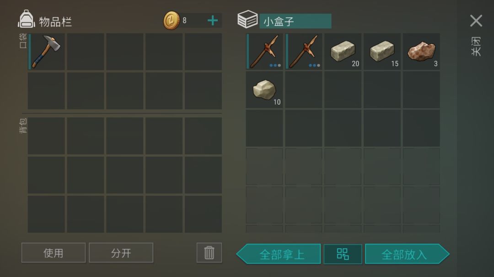Select the copper ore stack of 3
The height and width of the screenshot is (277, 494).
pyautogui.click(x=421, y=52)
